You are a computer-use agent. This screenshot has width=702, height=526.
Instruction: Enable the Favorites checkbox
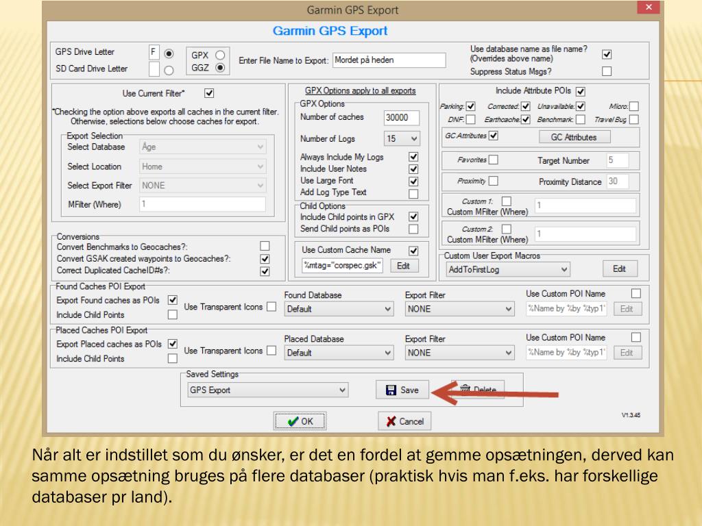click(x=494, y=160)
